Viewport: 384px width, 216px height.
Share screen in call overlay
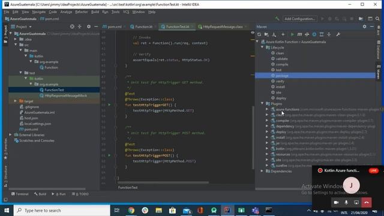356,203
